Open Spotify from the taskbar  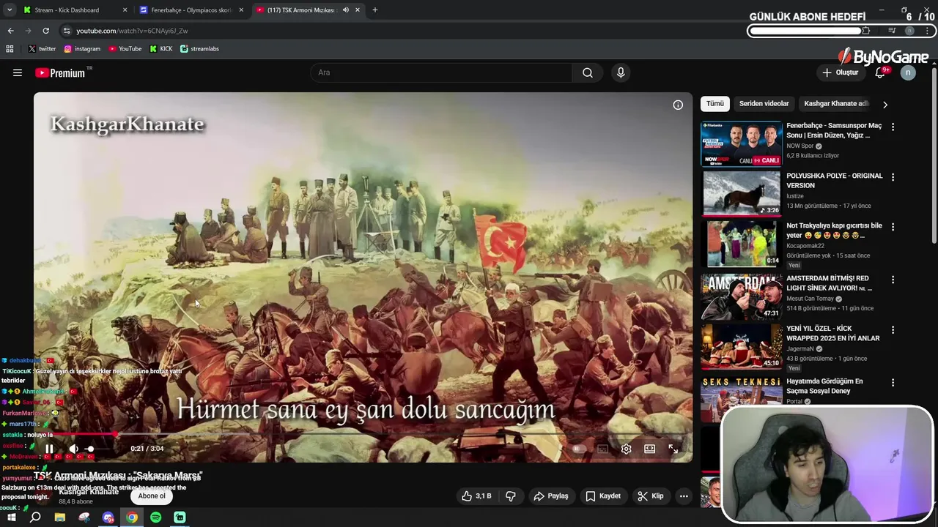(x=155, y=517)
